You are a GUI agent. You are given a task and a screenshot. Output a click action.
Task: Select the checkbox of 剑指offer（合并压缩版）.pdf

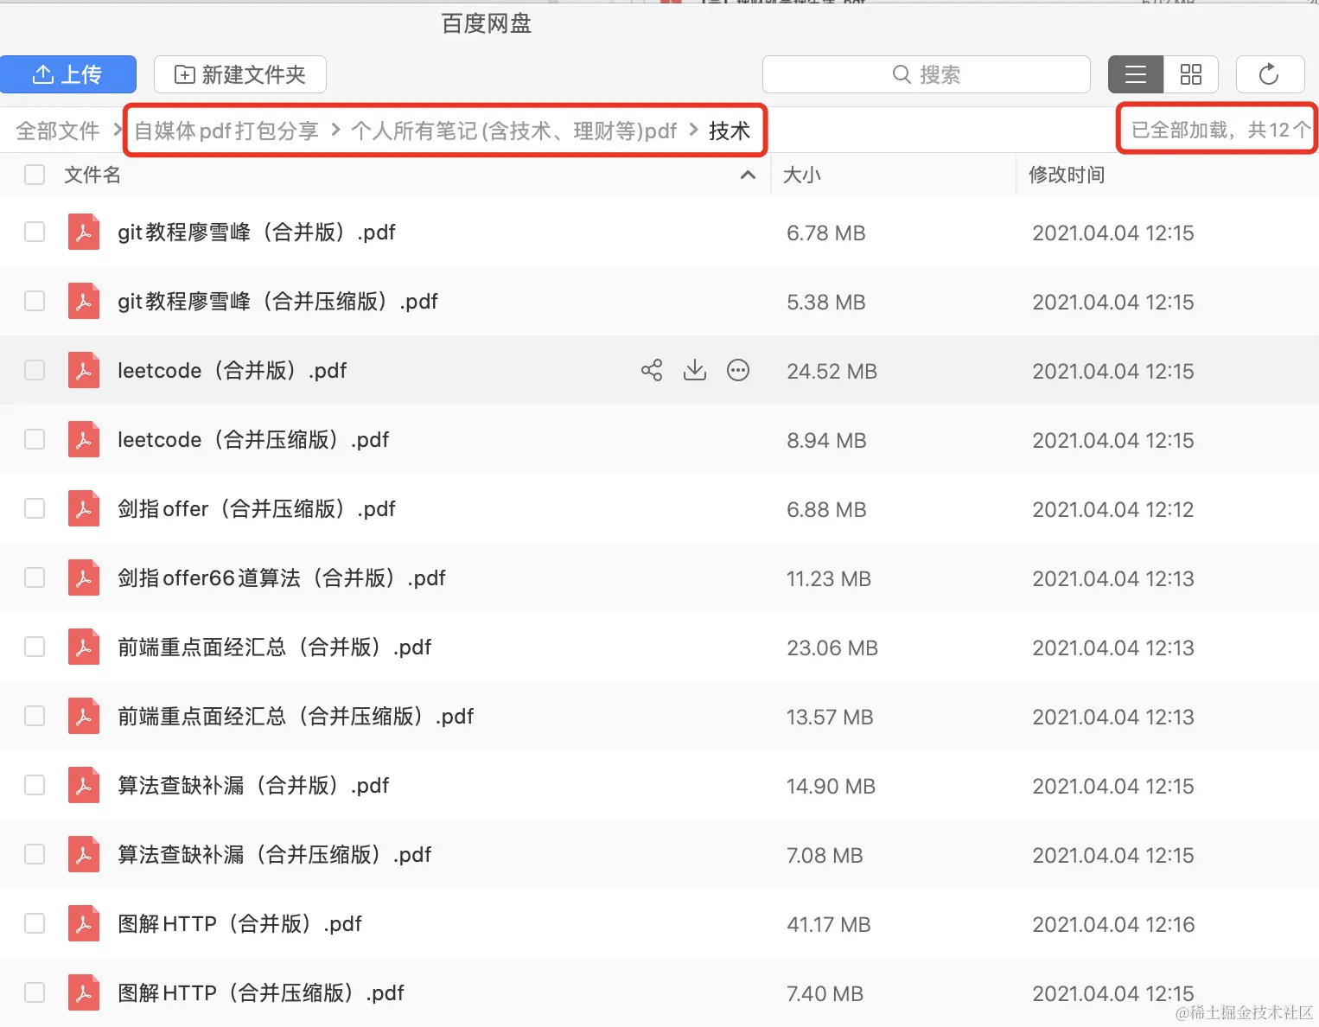pyautogui.click(x=35, y=508)
